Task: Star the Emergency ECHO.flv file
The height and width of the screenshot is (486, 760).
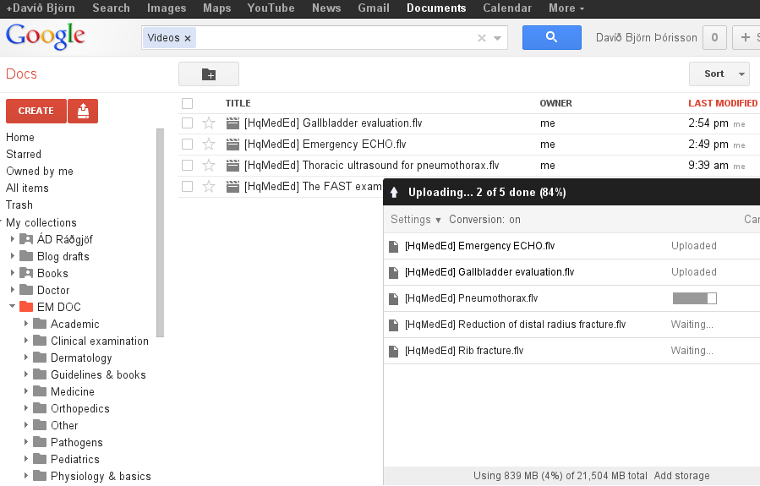Action: click(x=209, y=145)
